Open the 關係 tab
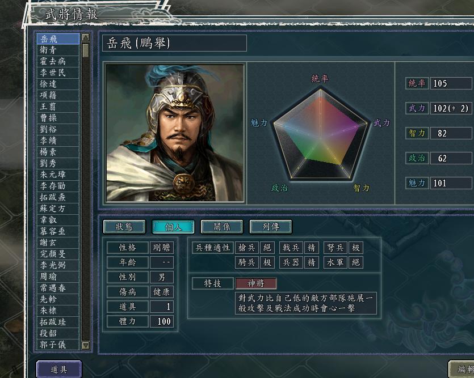Screen dimensions: 474x378 (221, 226)
